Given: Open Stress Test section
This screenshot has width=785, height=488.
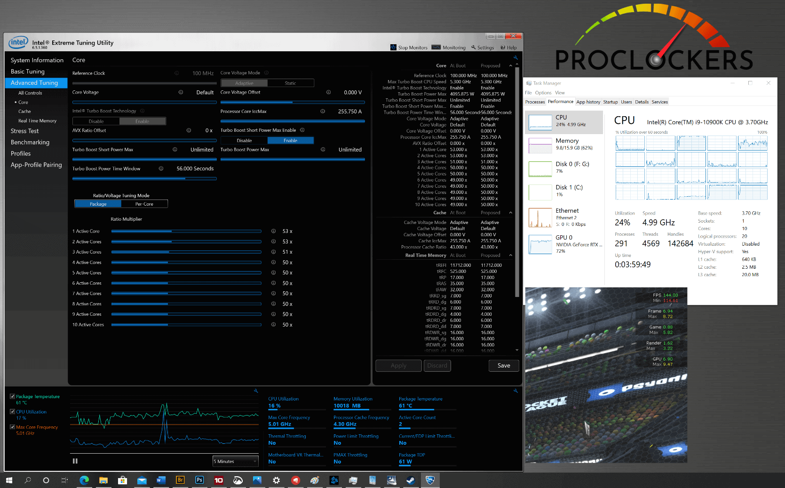Looking at the screenshot, I should (x=25, y=131).
